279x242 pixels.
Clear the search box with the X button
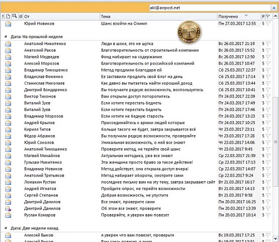pyautogui.click(x=274, y=8)
